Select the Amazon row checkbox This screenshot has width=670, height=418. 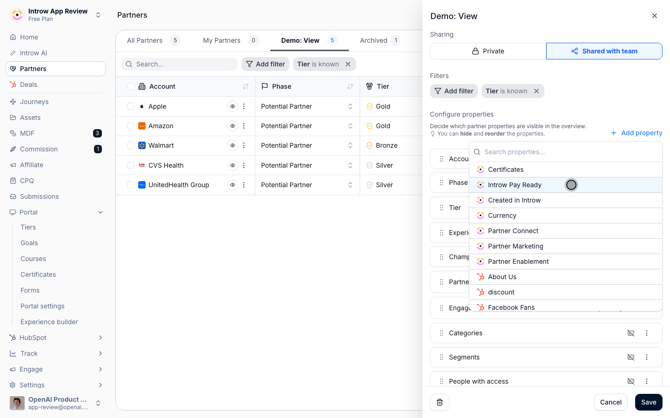tap(131, 126)
